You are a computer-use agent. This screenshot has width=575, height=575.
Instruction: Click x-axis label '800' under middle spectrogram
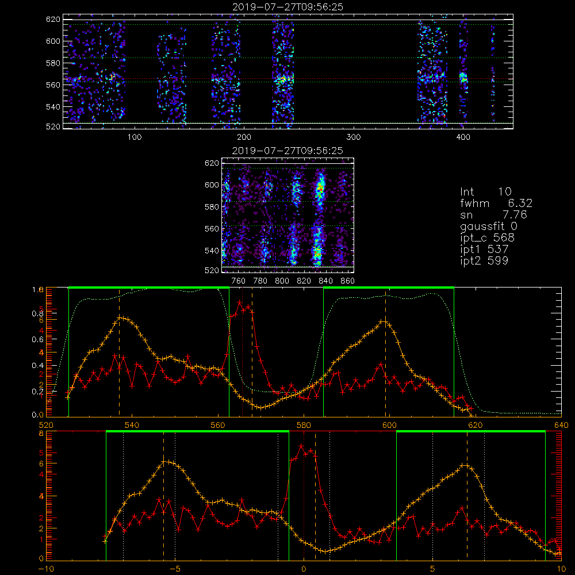point(282,281)
